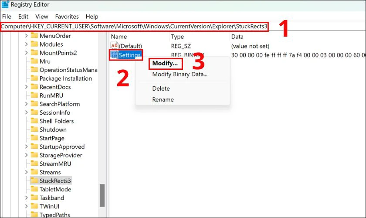Click the Shell Folders folder icon

[x=34, y=121]
